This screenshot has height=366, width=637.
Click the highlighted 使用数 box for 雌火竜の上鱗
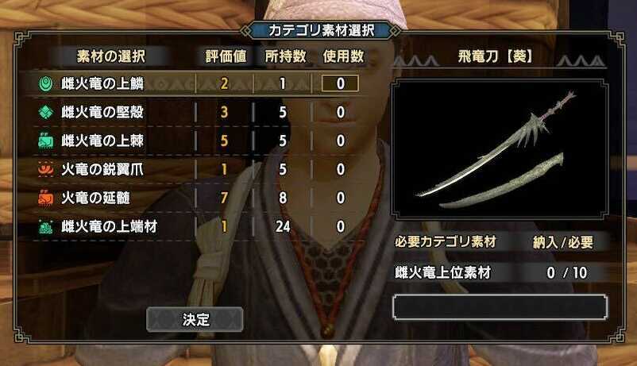(340, 83)
